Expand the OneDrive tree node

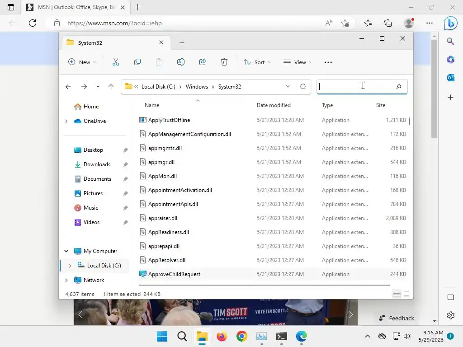pos(66,121)
